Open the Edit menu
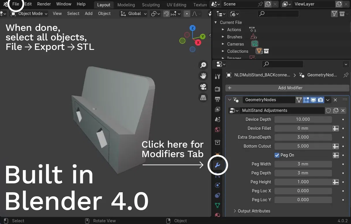 (x=28, y=4)
